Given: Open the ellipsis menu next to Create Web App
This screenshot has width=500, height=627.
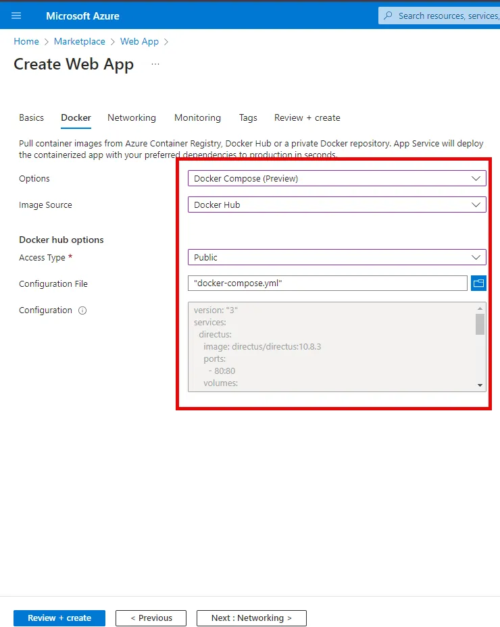Looking at the screenshot, I should (x=155, y=64).
